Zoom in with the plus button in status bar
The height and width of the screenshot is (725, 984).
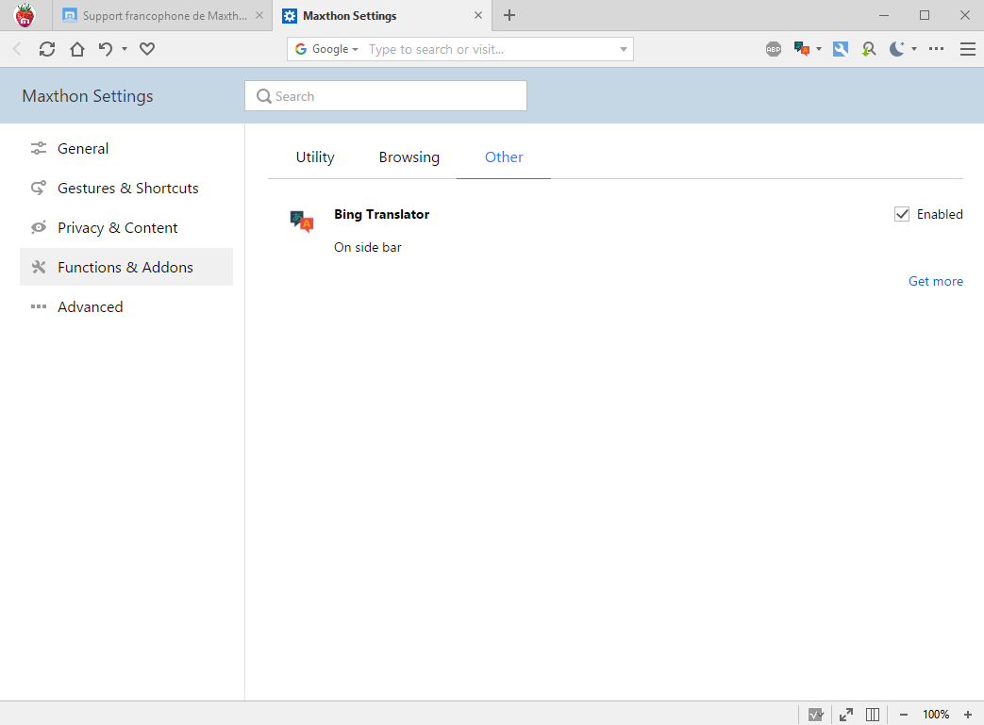coord(968,715)
